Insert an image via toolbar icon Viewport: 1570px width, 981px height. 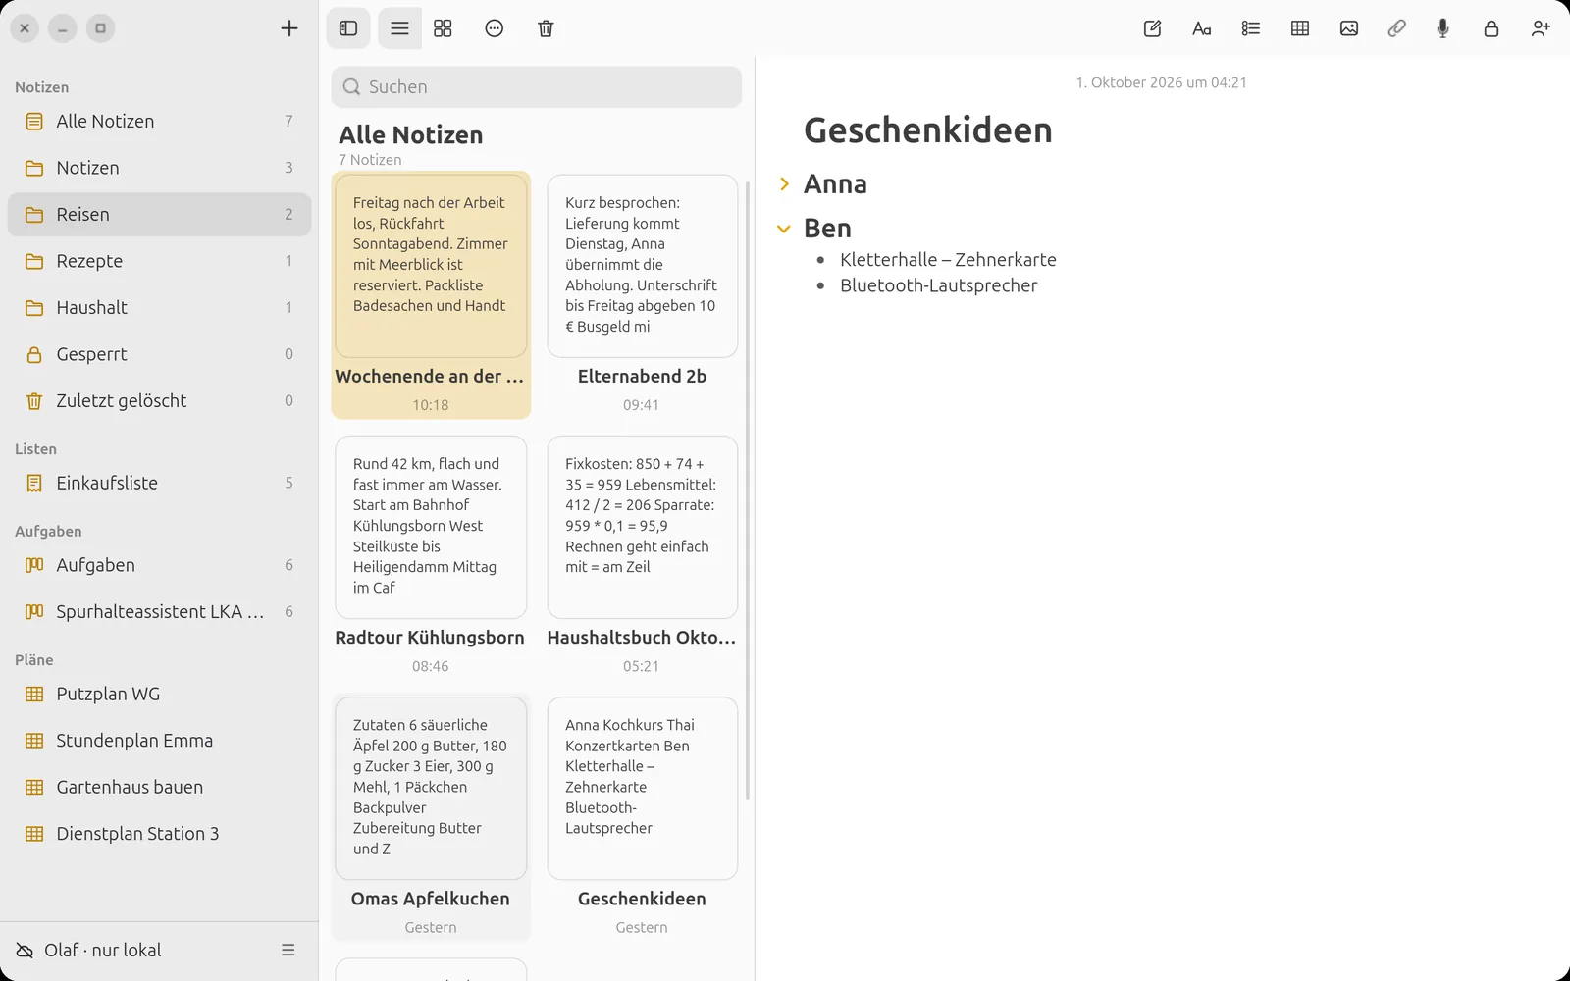click(1349, 28)
